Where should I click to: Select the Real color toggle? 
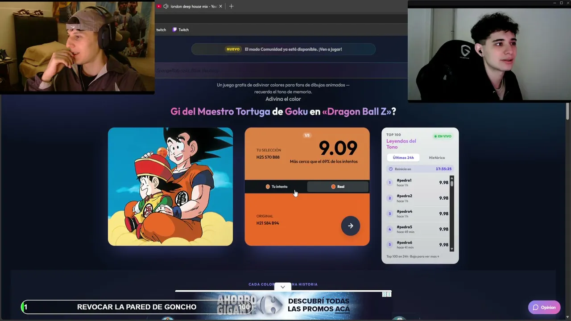(338, 186)
